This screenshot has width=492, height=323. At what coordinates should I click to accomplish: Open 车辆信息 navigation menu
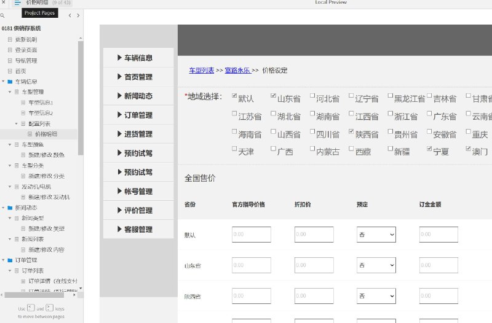click(138, 58)
